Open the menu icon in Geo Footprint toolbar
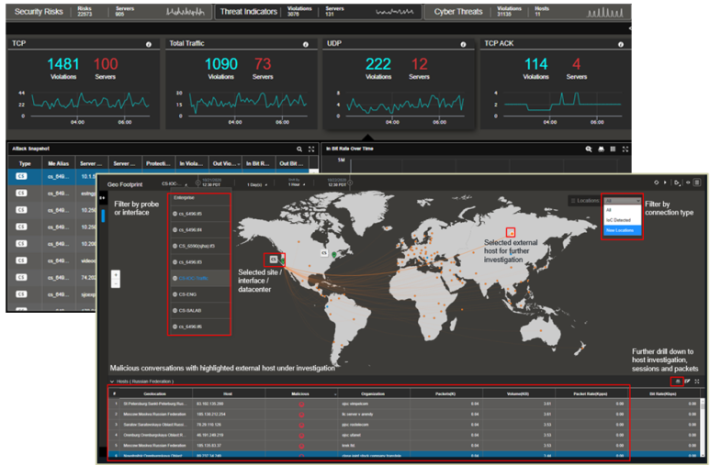 tap(697, 183)
